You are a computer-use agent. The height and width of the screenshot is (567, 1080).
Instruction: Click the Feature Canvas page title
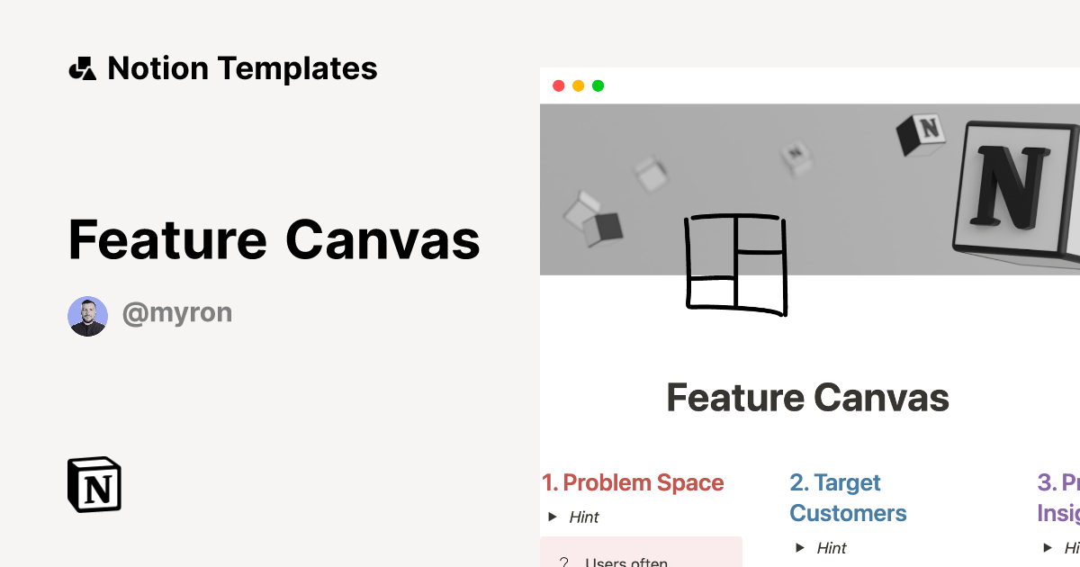[x=807, y=397]
